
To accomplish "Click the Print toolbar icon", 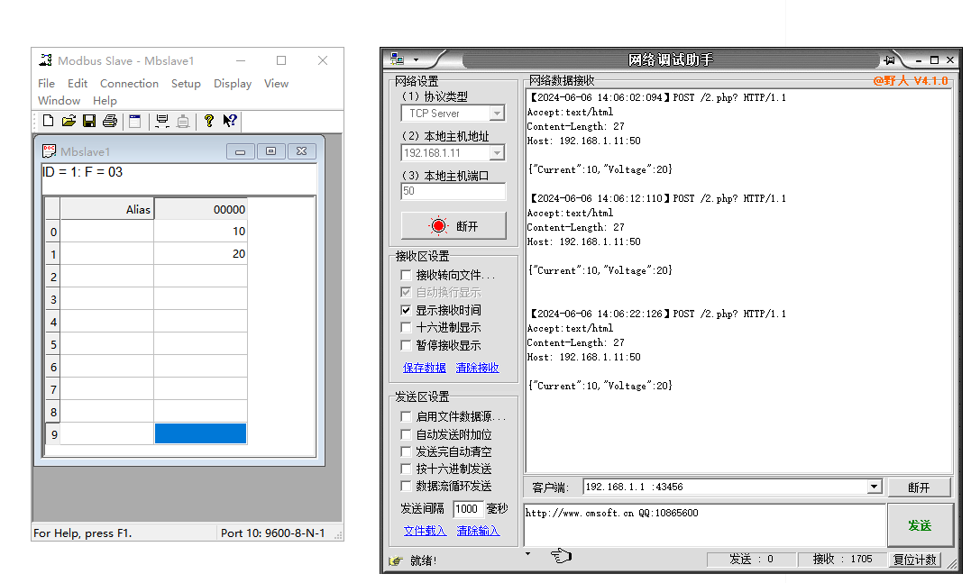I will click(110, 121).
